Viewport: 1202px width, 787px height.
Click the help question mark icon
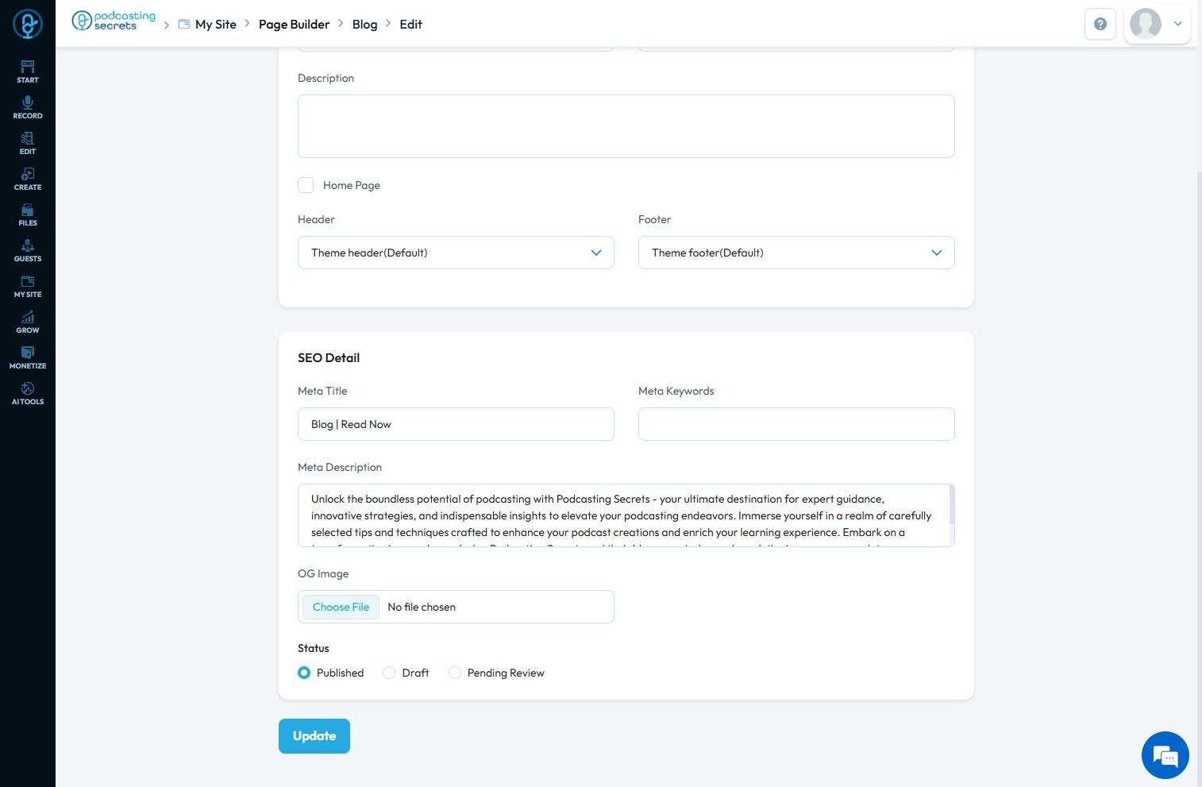[x=1100, y=24]
